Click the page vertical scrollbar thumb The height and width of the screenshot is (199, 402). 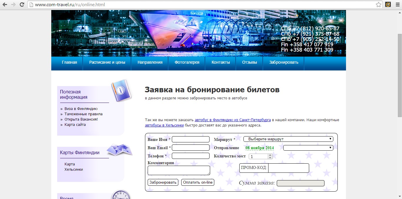(x=400, y=75)
